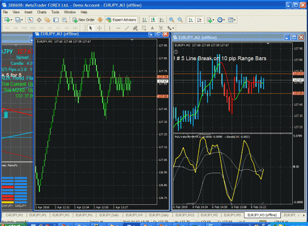This screenshot has height=226, width=308.
Task: Expand the Indicators list dropdown arrow
Action: coord(213,20)
